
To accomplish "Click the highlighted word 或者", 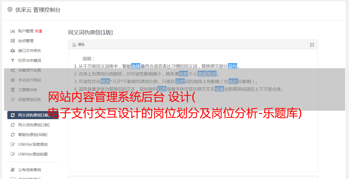I will point(219,89).
